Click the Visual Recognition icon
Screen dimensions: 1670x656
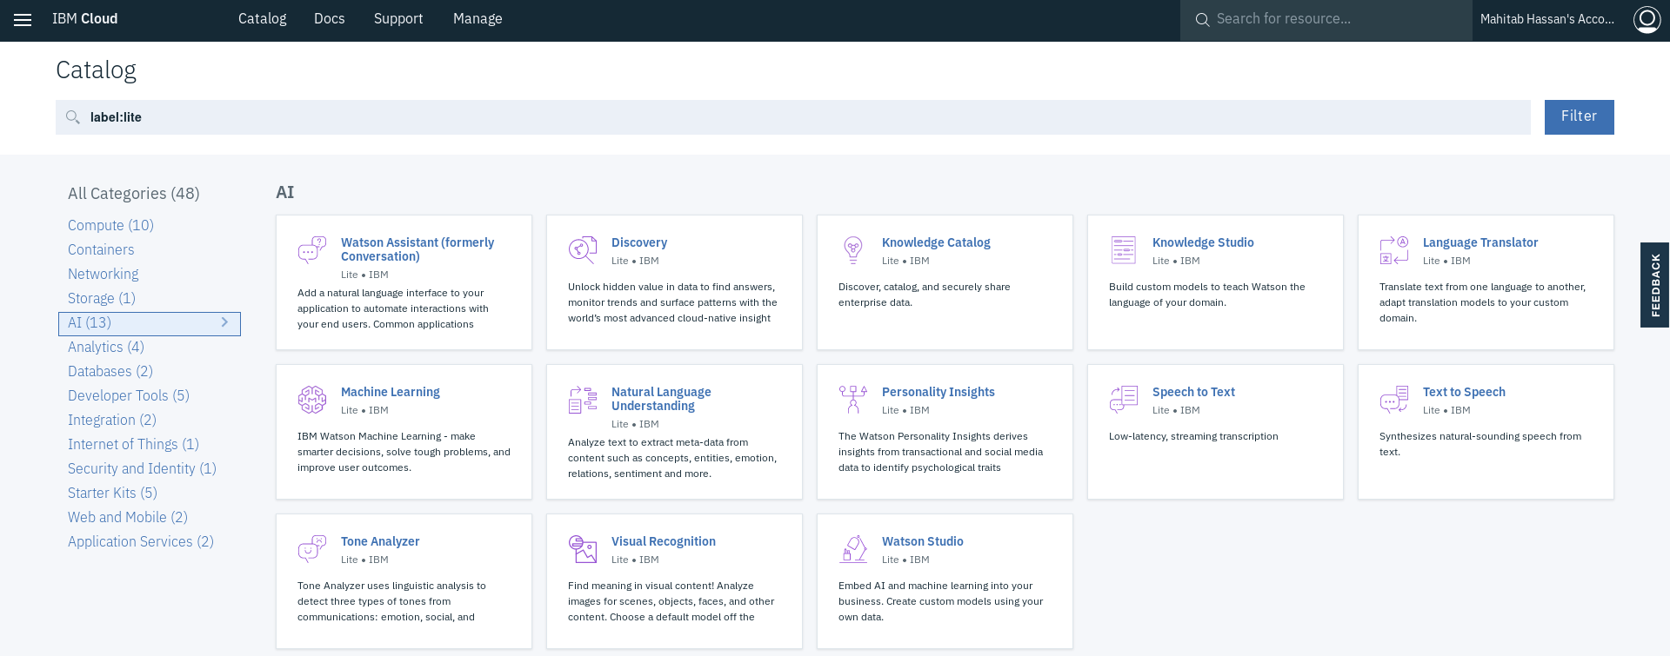583,549
